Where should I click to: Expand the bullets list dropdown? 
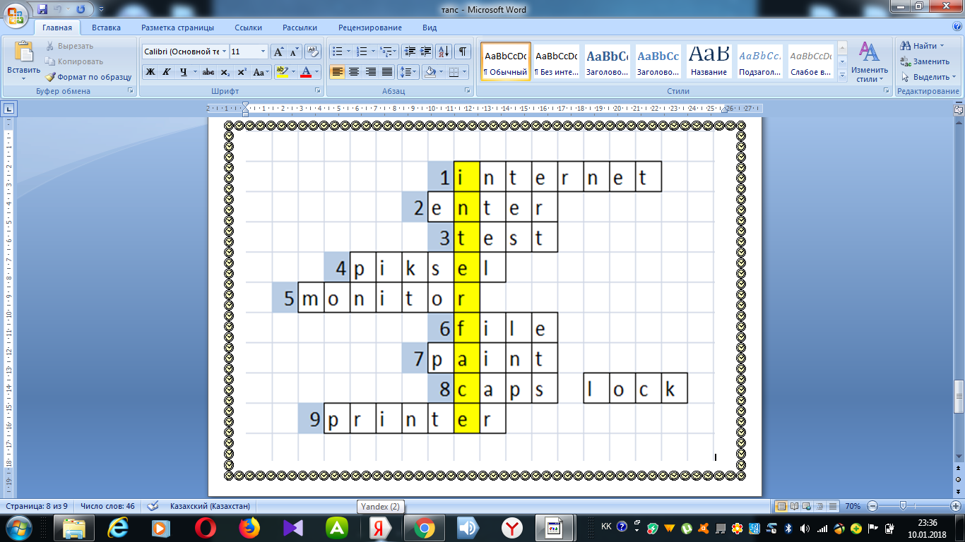[x=348, y=52]
